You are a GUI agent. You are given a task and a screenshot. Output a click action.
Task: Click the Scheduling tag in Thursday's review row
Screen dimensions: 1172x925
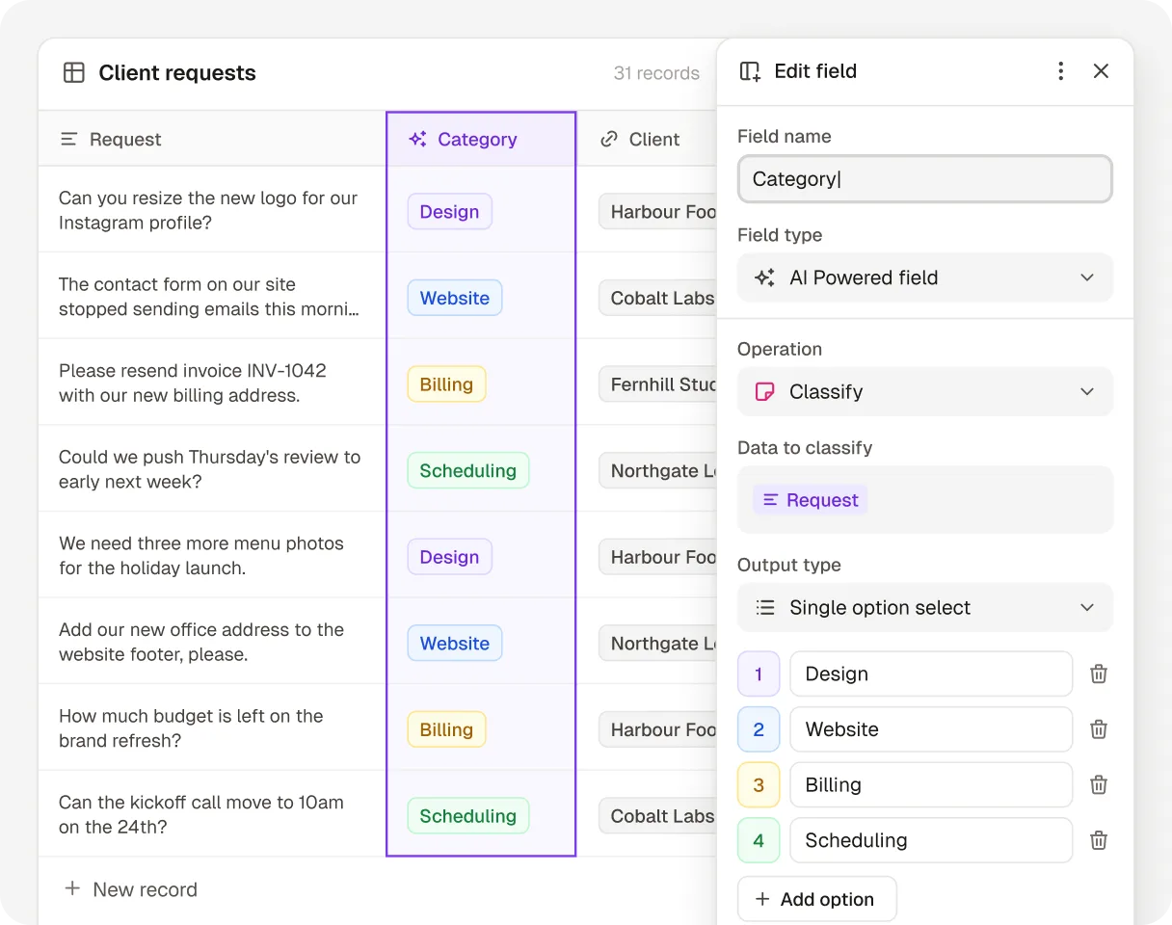[x=467, y=470]
